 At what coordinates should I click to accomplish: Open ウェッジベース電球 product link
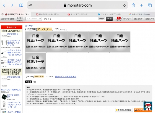pos(14,43)
